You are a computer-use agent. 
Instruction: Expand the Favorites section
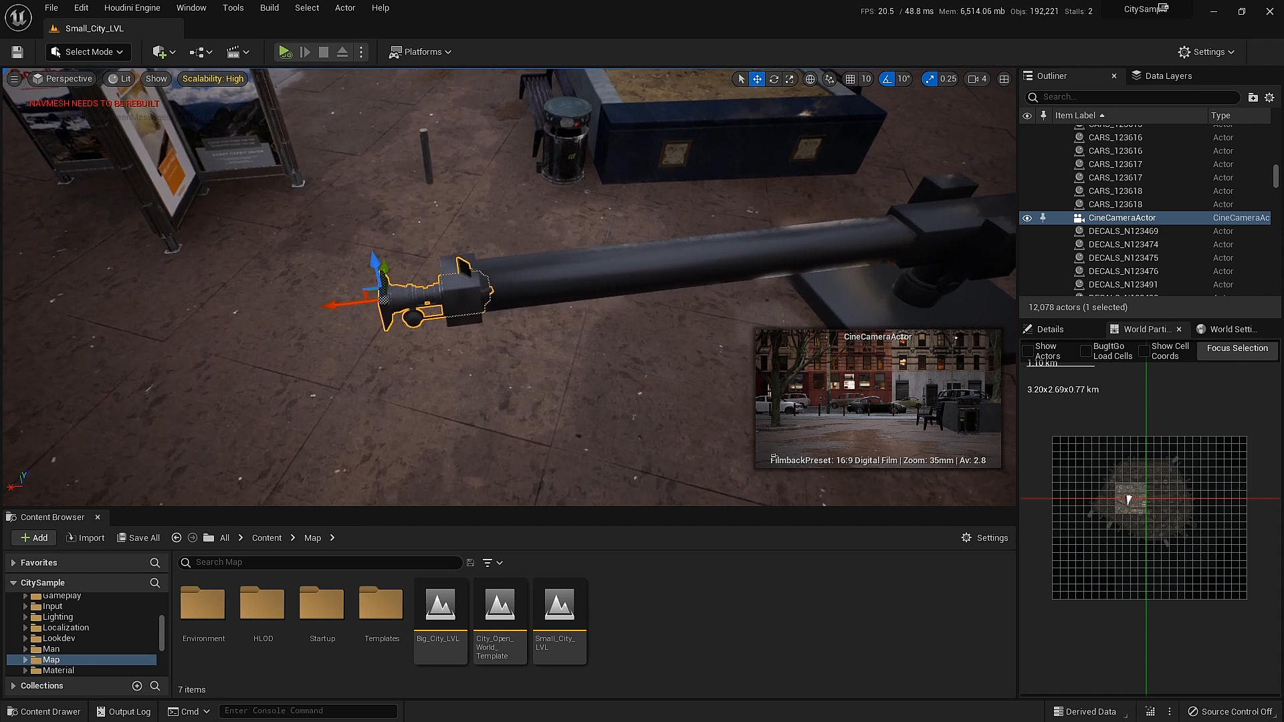[x=13, y=563]
